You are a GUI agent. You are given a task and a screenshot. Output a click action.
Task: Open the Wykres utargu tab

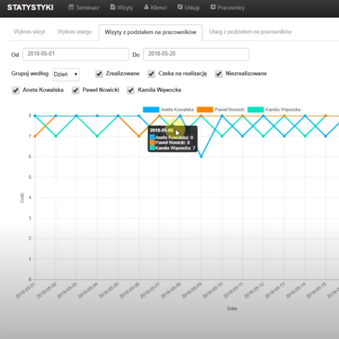click(74, 32)
